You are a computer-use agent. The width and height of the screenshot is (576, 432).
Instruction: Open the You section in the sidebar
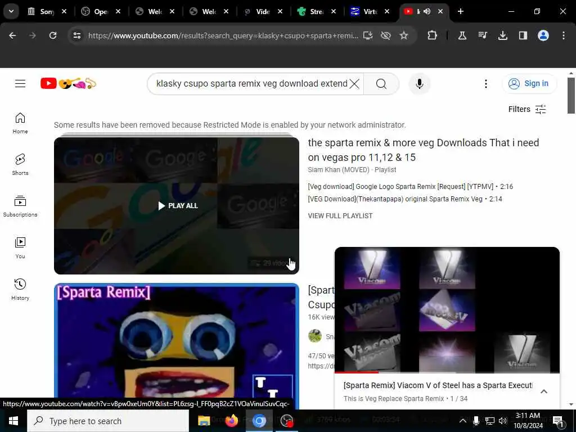(20, 248)
